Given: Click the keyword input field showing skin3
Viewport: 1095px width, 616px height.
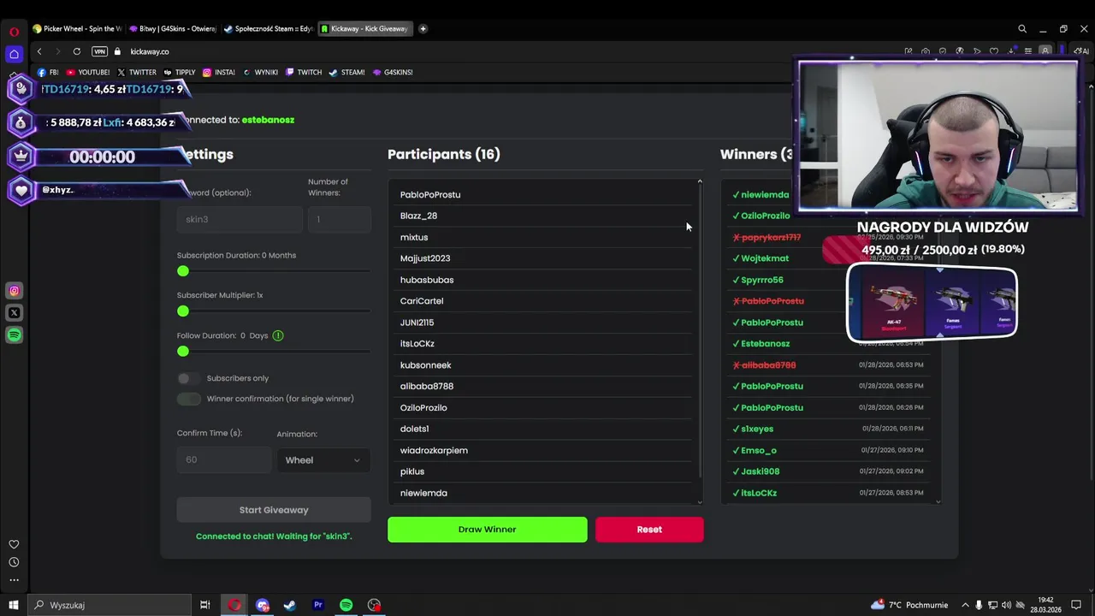Looking at the screenshot, I should click(240, 219).
